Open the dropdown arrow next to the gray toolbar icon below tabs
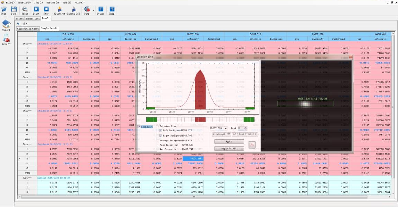398x207 pixels. (26, 24)
